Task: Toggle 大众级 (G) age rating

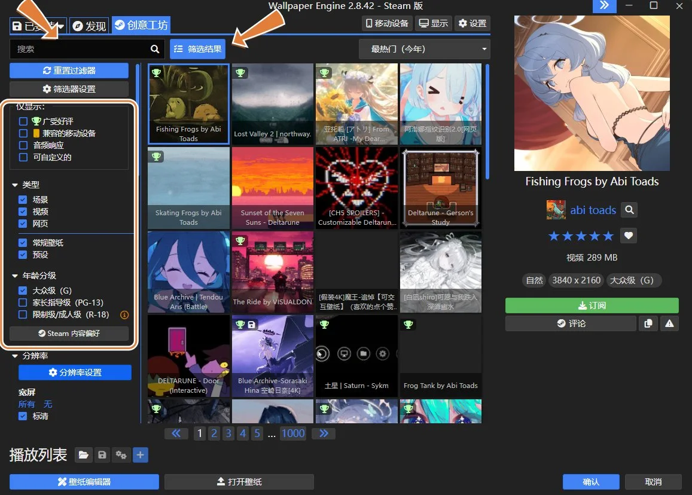Action: tap(23, 291)
